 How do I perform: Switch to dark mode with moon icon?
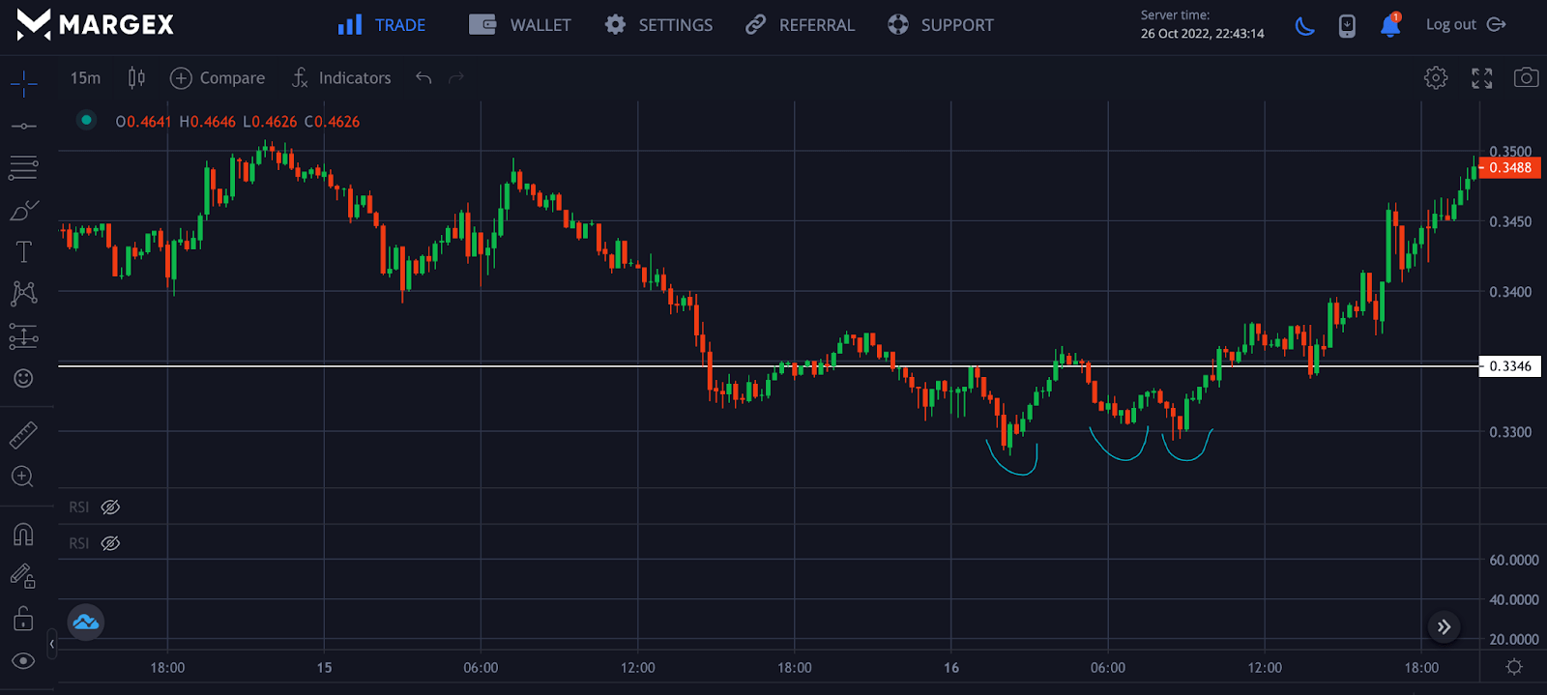click(1305, 26)
